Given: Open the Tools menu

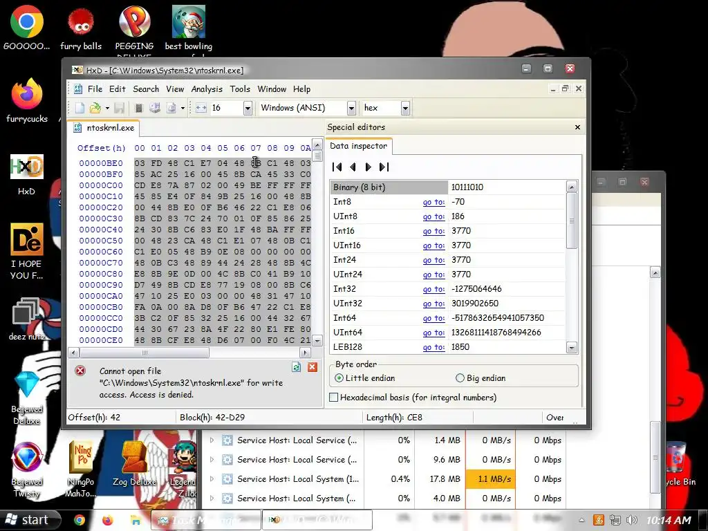Looking at the screenshot, I should (x=240, y=89).
